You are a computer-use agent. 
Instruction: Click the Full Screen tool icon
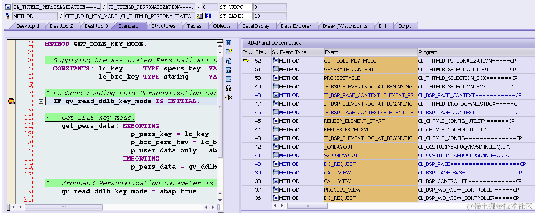coord(229,70)
